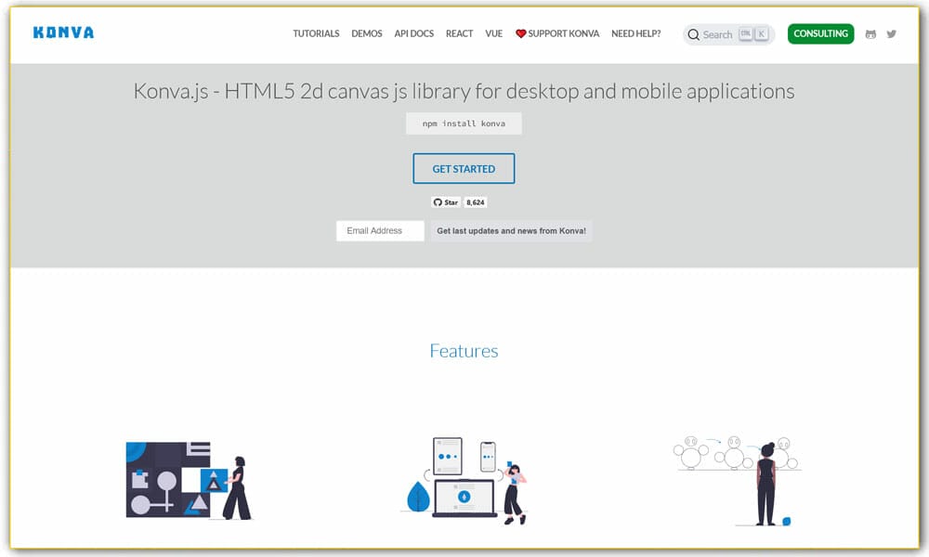
Task: Go to the Demos page
Action: coord(367,33)
